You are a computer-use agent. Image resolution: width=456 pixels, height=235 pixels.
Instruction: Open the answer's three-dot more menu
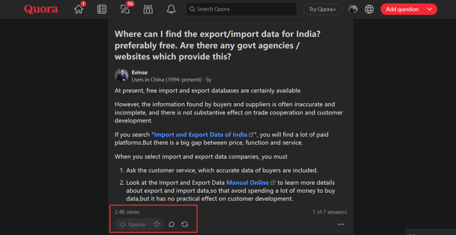(x=341, y=224)
